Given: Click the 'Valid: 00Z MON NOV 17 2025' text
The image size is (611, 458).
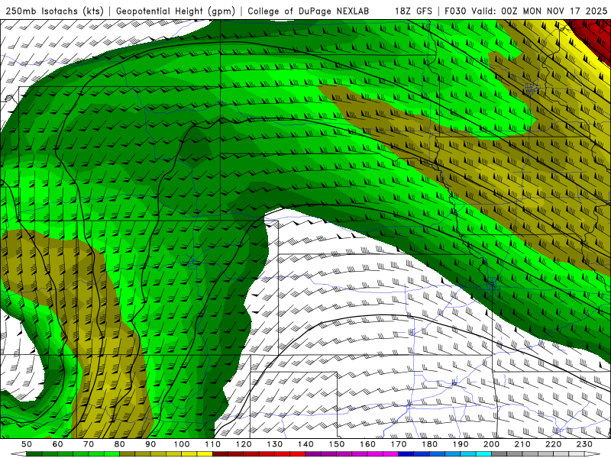Looking at the screenshot, I should click(x=539, y=11).
